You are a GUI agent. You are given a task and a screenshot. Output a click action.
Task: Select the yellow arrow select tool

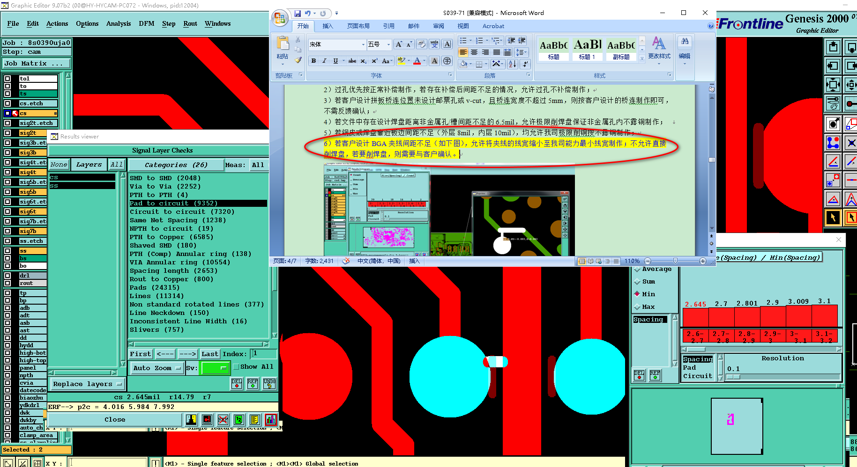[x=833, y=218]
